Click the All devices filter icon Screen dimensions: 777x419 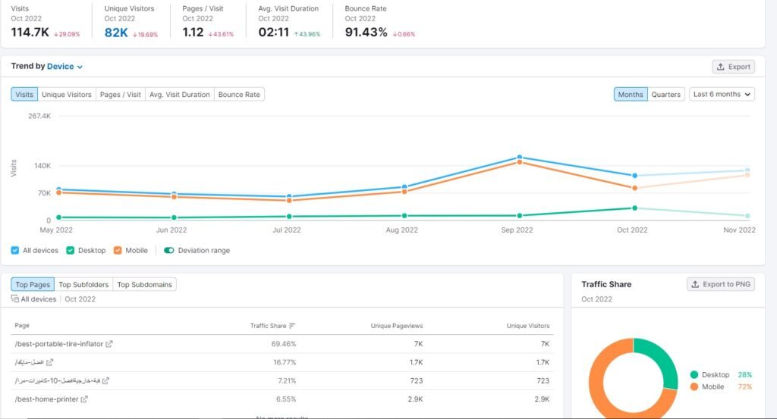click(x=15, y=299)
